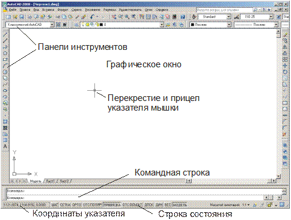Open the ПоСлою color control dropdown
Image resolution: width=291 pixels, height=220 pixels.
click(x=229, y=25)
